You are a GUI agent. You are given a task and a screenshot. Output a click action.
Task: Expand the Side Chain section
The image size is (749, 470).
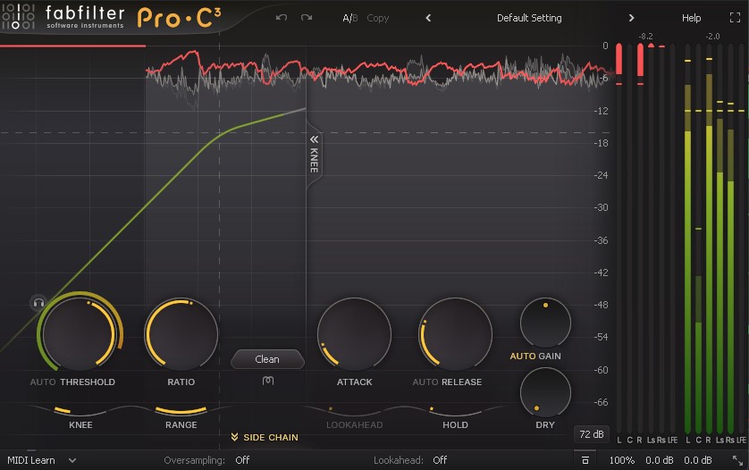point(265,438)
